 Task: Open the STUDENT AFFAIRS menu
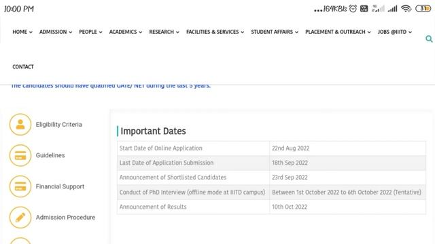pyautogui.click(x=272, y=32)
